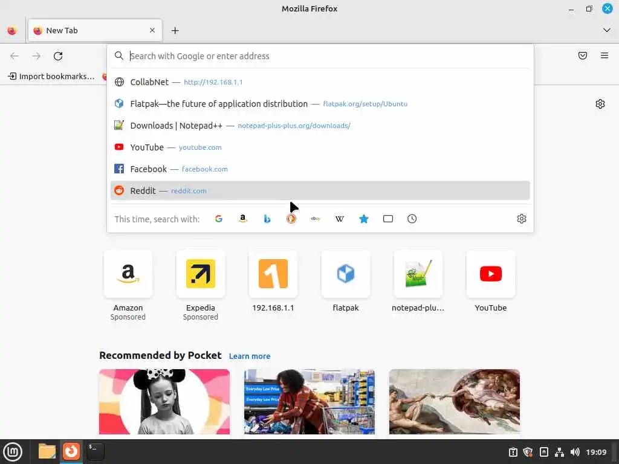Open network connections tray icon
The width and height of the screenshot is (619, 464).
pos(559,452)
